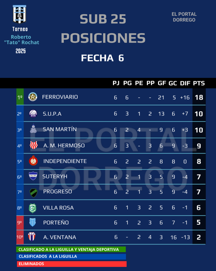
Task: Click the 1º position green cell
Action: click(x=20, y=97)
